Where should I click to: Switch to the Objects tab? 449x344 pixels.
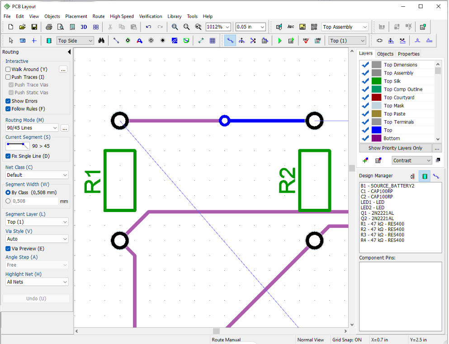pos(385,54)
